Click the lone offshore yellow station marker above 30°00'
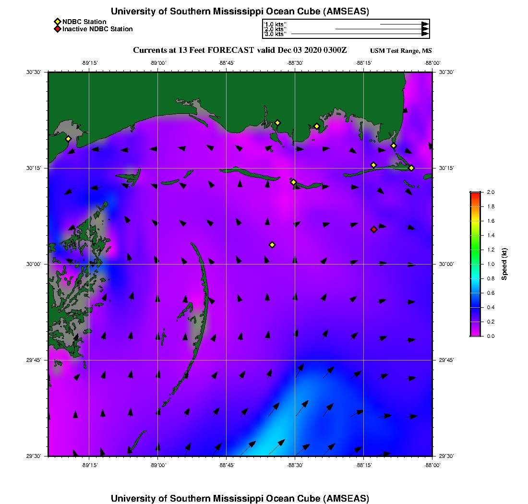The image size is (528, 504). (x=272, y=245)
